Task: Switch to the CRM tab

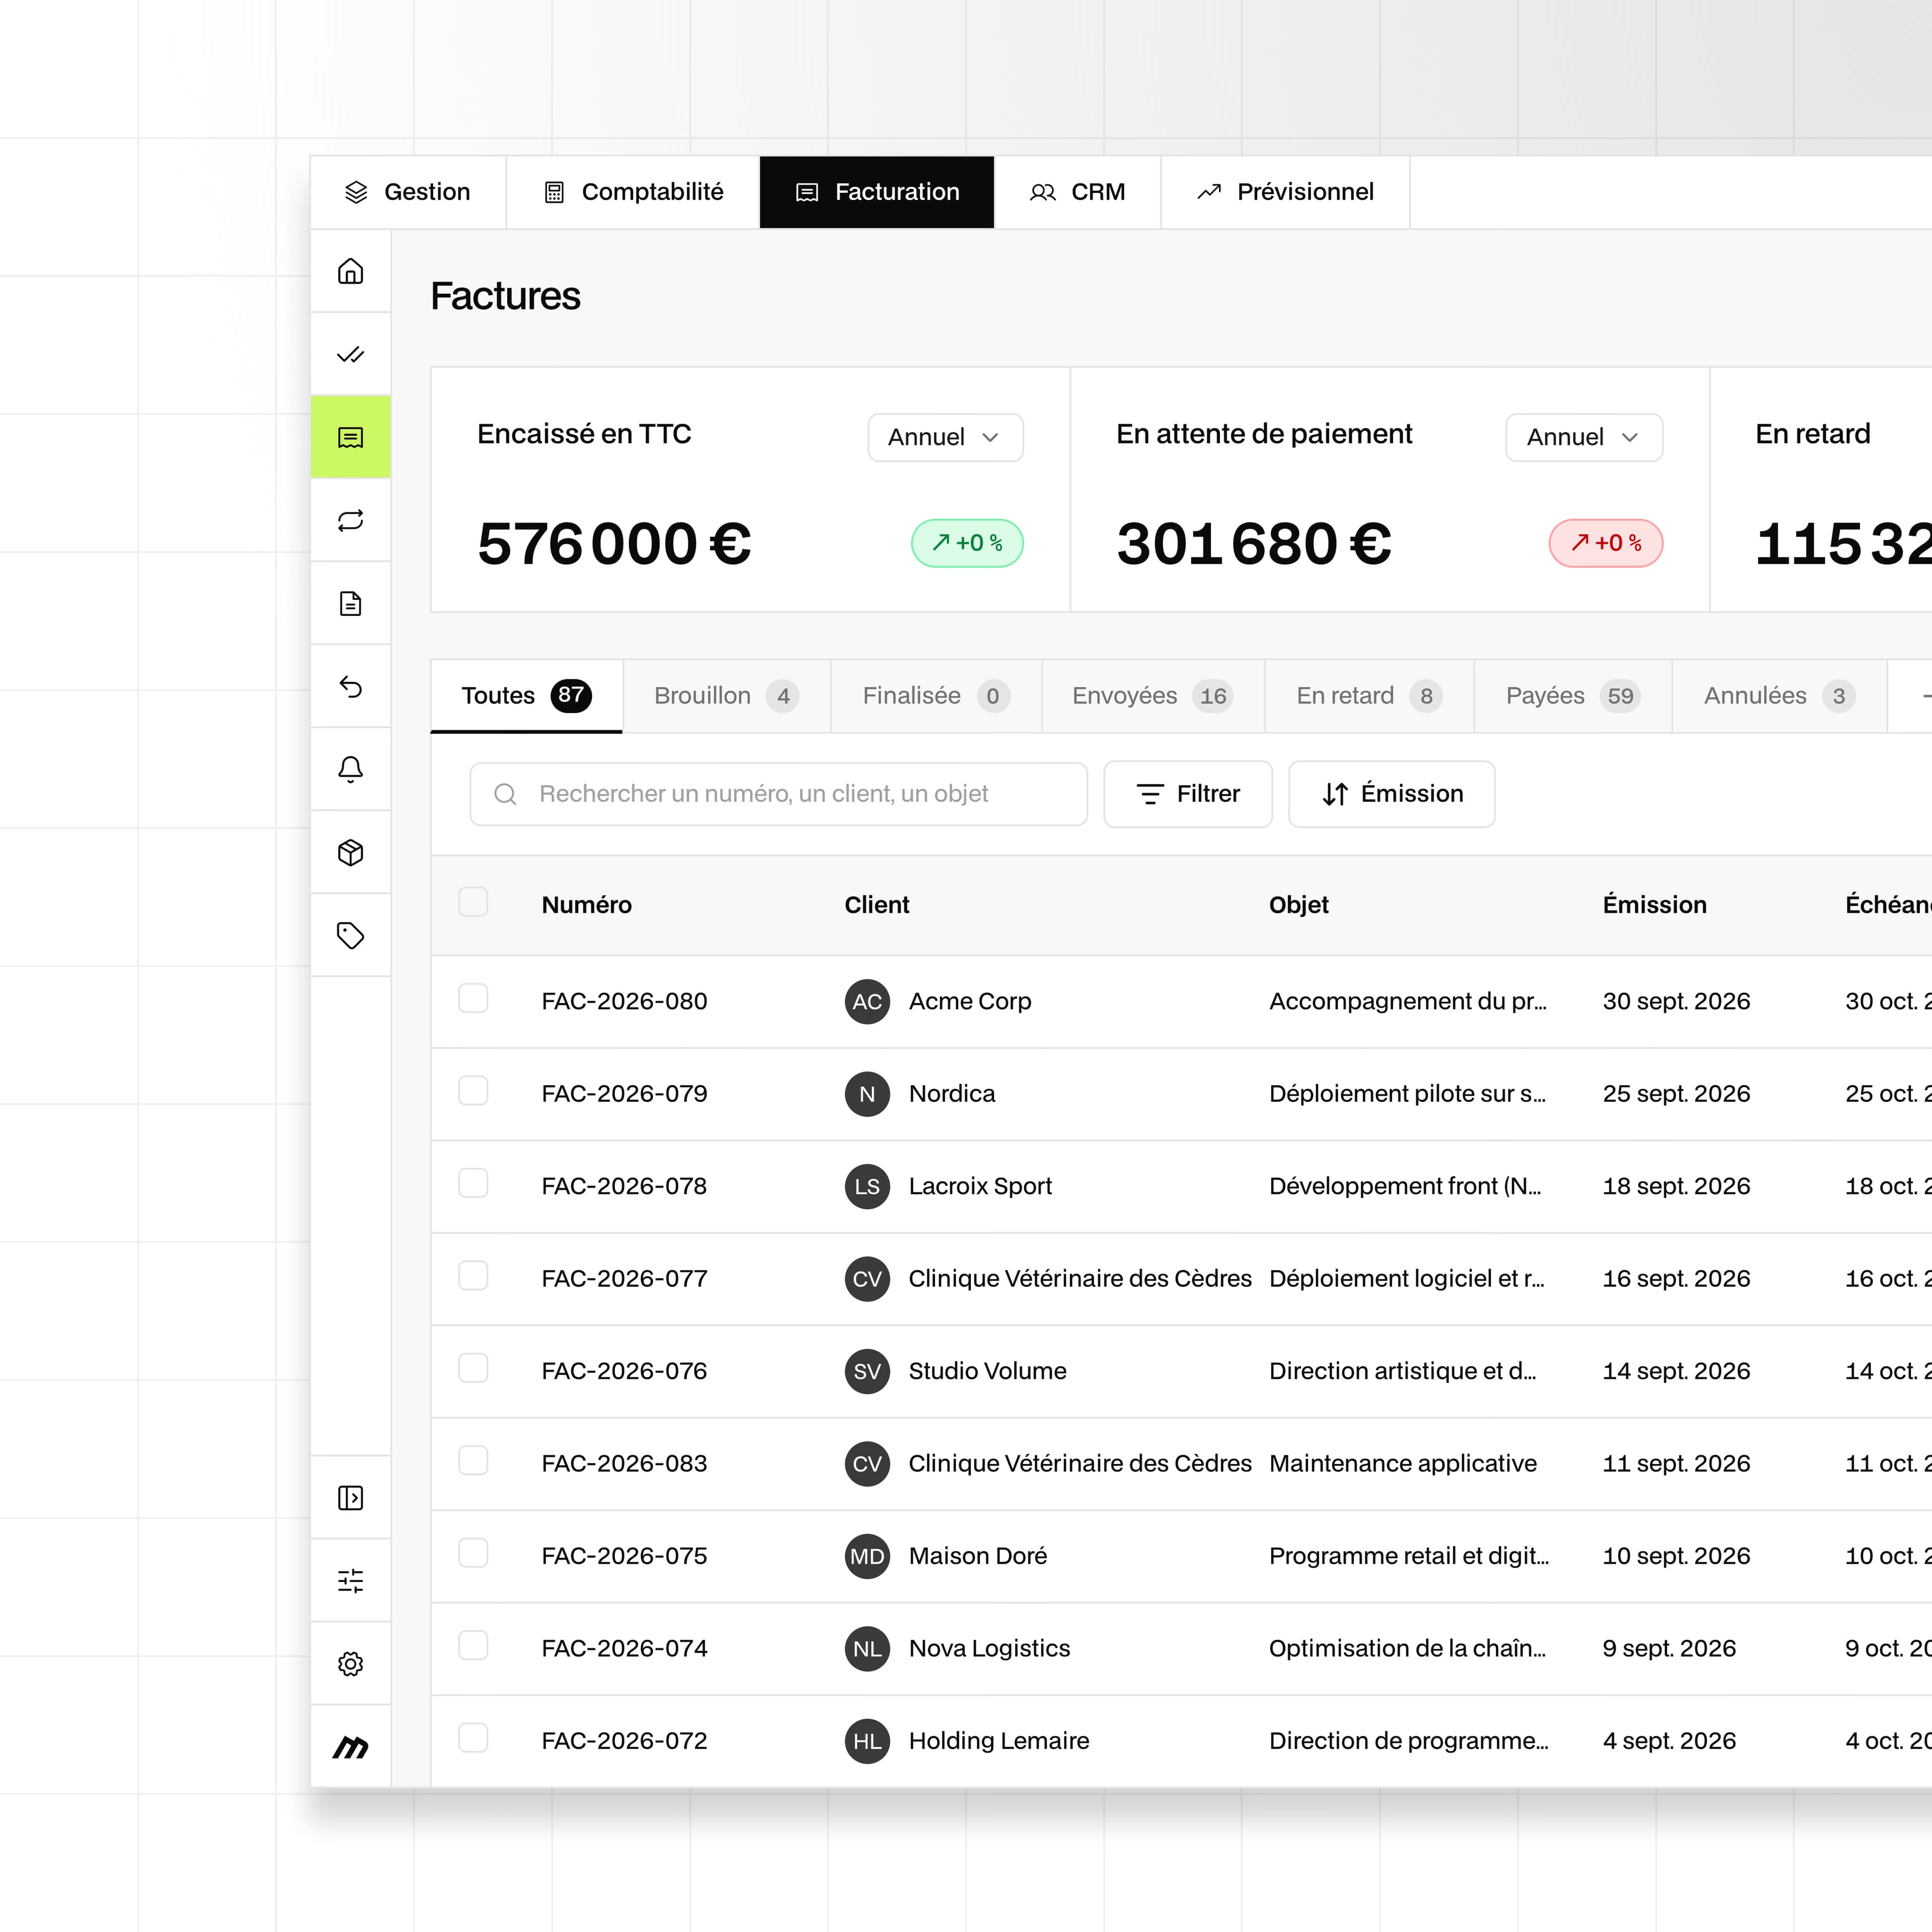Action: point(1077,192)
